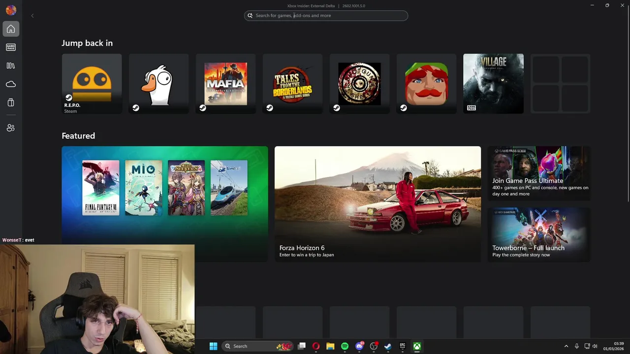
Task: Click the 'Jump back in' heading
Action: tap(87, 43)
